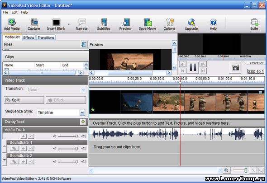Click the Preview toolbar icon

125,24
